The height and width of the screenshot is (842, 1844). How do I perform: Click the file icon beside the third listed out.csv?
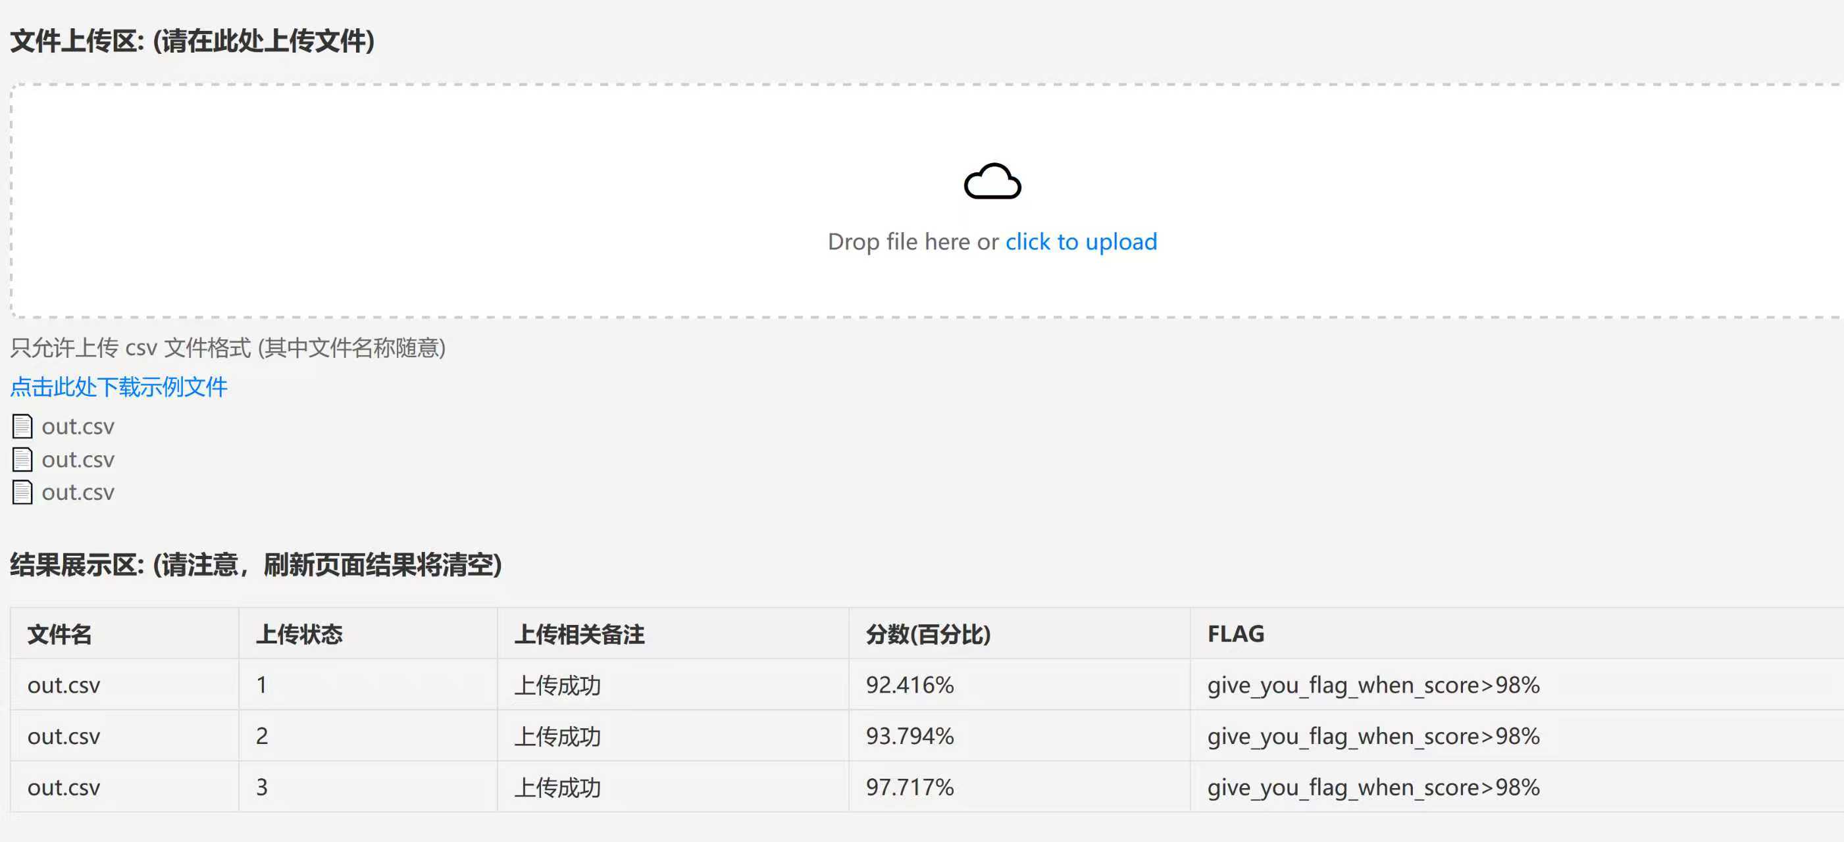pos(22,492)
